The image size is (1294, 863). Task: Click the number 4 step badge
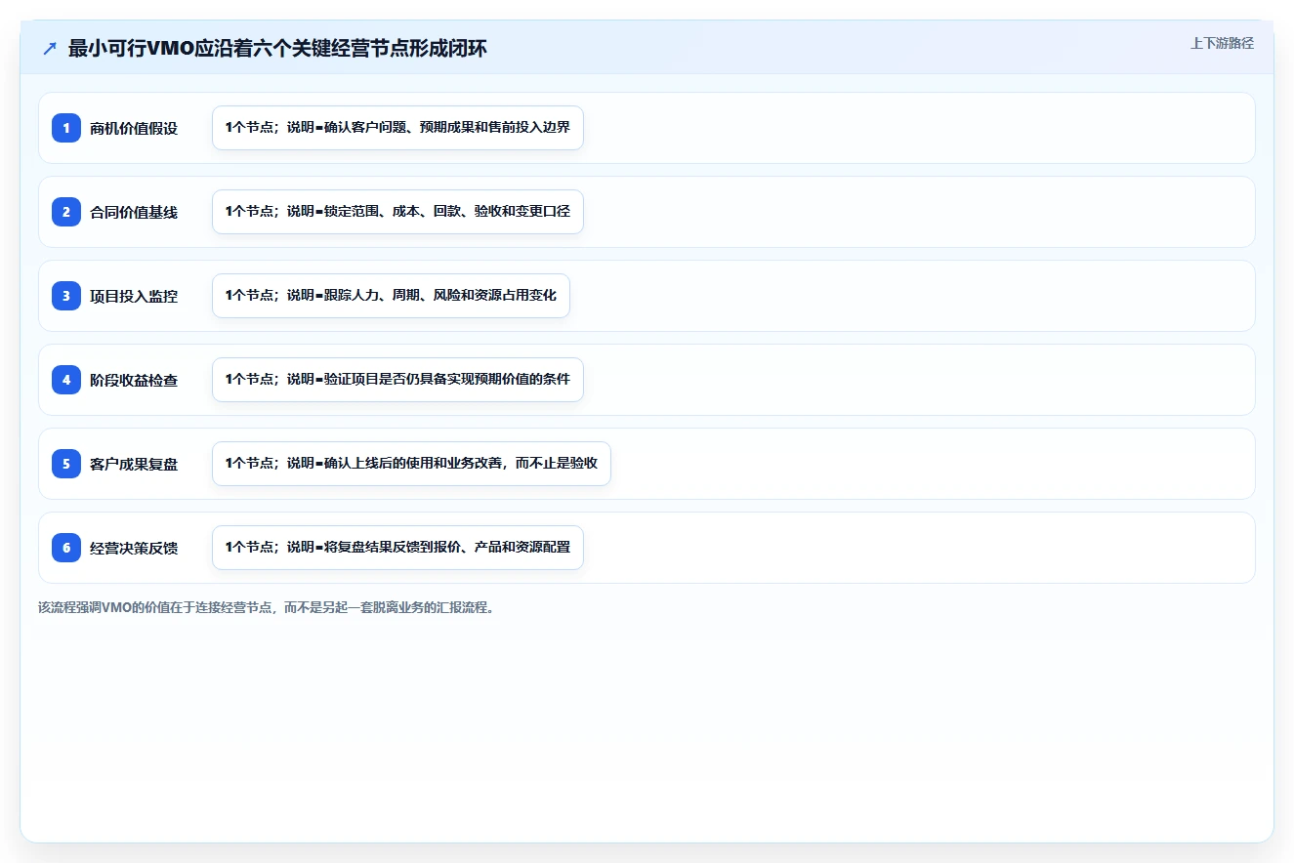pos(66,380)
